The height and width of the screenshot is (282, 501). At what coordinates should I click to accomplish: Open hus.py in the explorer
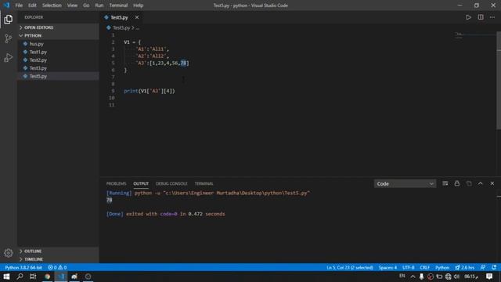pos(58,44)
